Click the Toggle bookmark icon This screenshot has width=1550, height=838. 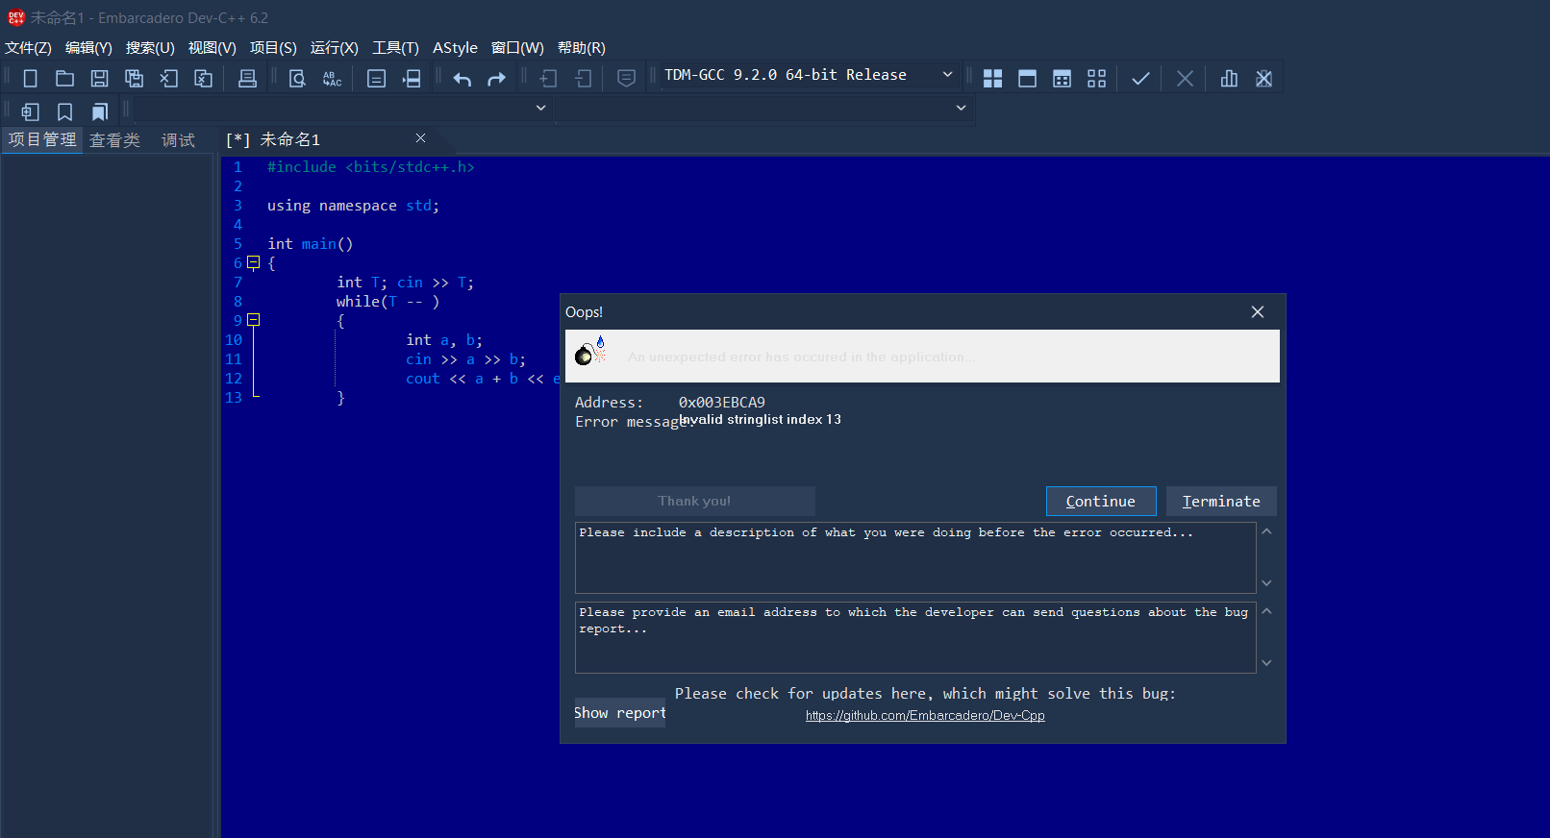point(64,111)
